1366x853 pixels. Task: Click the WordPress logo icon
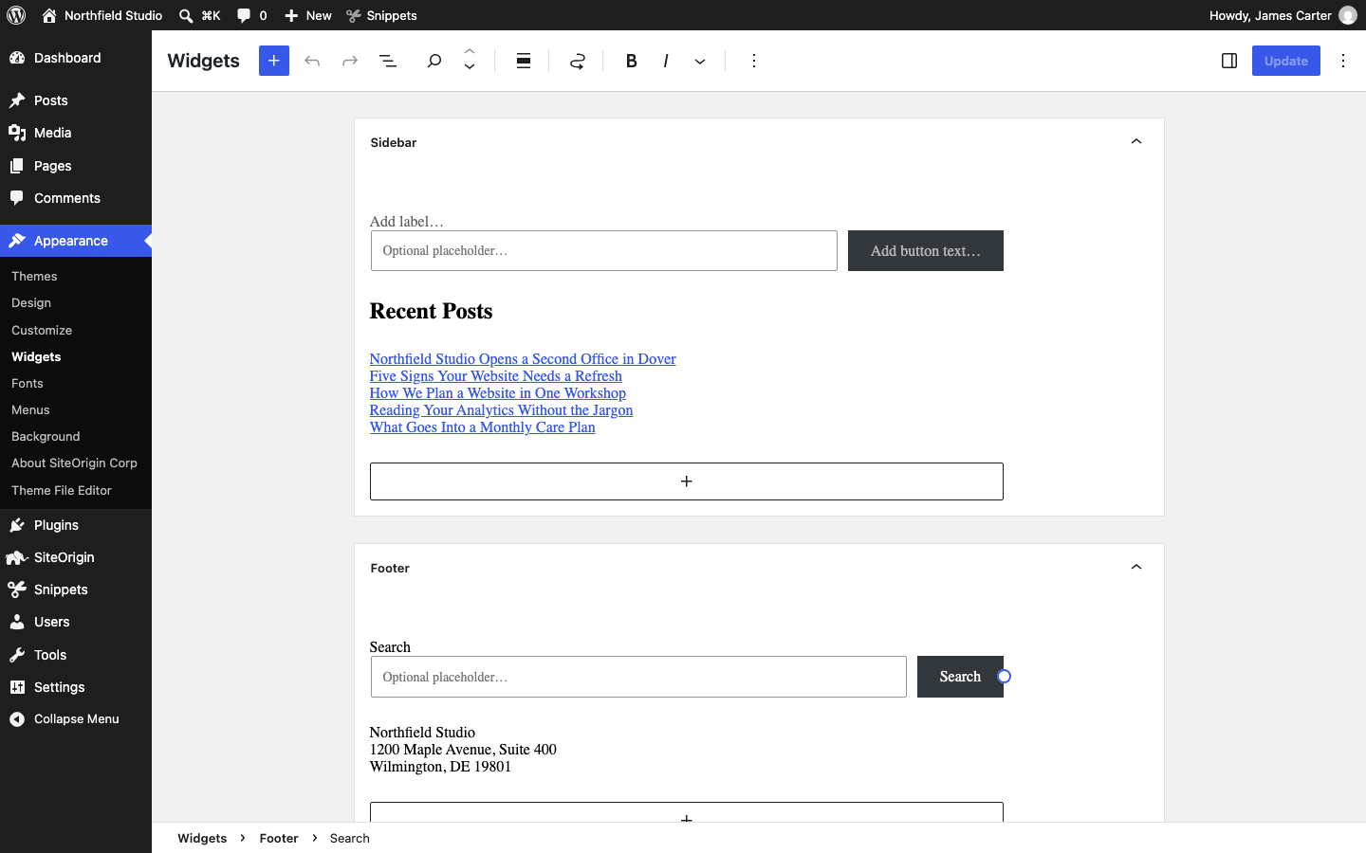pos(16,15)
